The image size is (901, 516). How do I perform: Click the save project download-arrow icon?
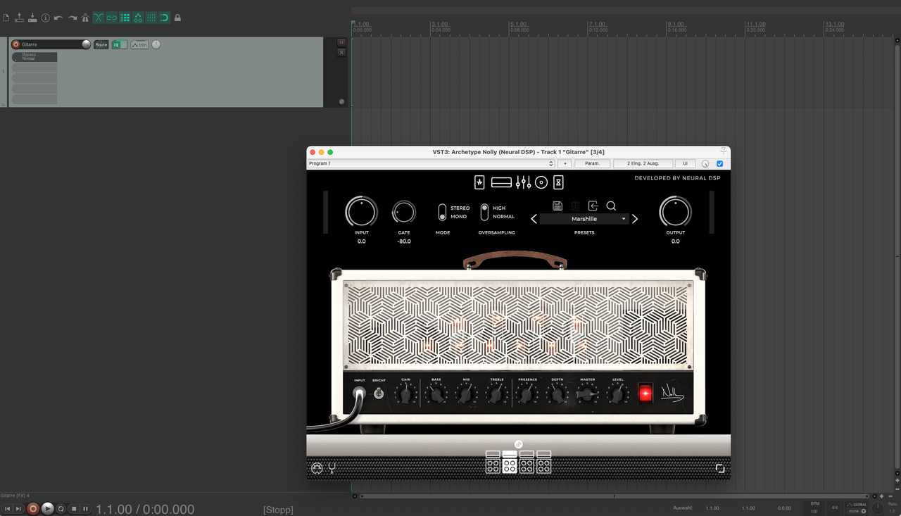pos(32,18)
